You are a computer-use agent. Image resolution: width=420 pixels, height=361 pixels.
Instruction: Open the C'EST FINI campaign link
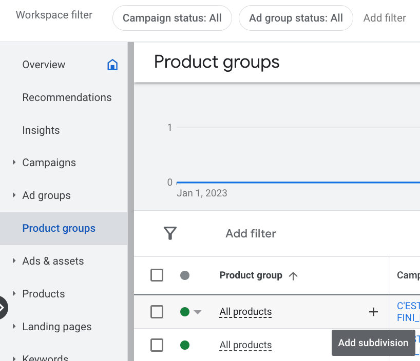point(408,312)
